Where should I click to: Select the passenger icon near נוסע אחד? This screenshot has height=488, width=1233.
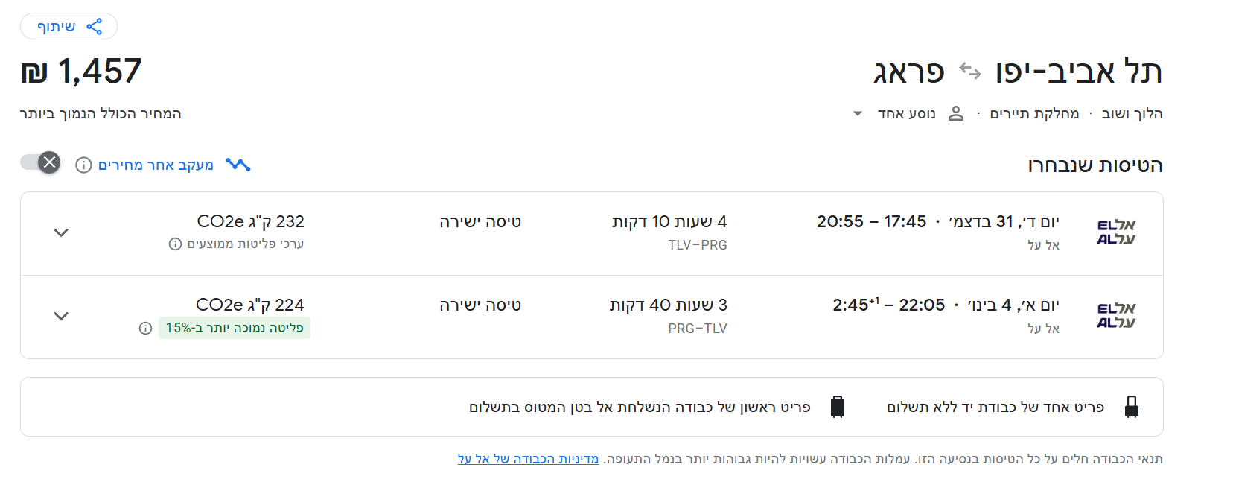click(x=958, y=113)
